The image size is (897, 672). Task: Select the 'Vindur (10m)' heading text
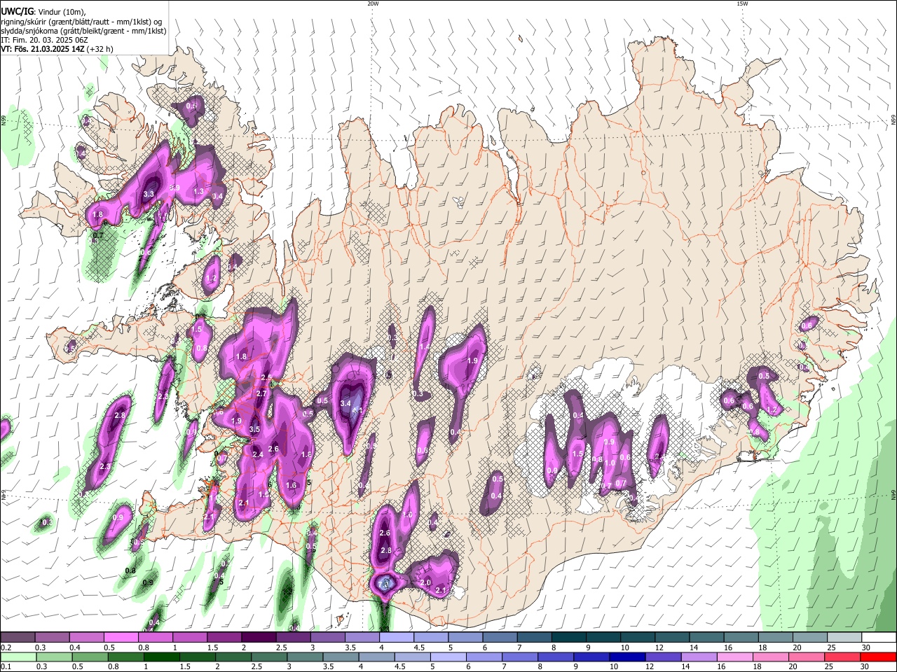[x=61, y=12]
